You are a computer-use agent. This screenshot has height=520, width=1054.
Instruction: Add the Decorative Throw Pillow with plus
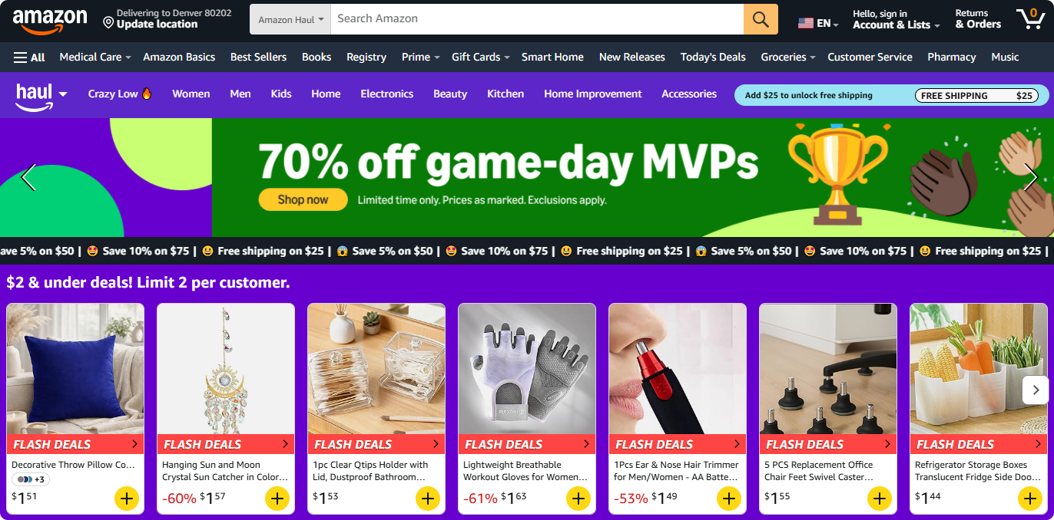point(127,499)
